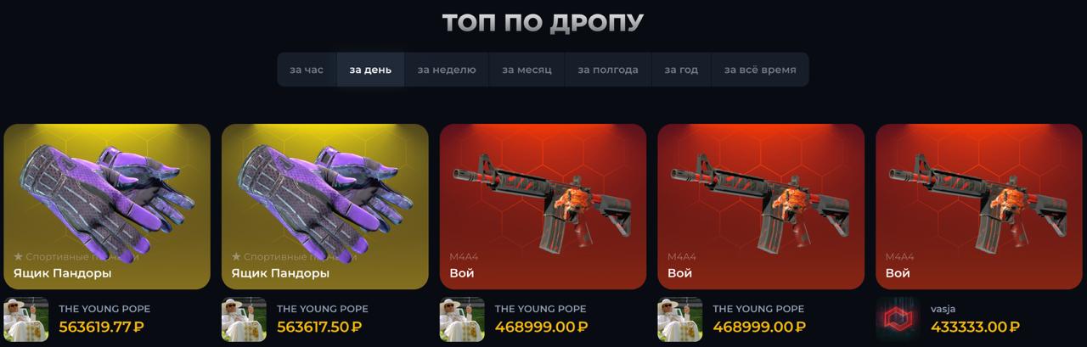The width and height of the screenshot is (1087, 347).
Task: Click the avatar next to 563617.50 ₽
Action: point(244,319)
